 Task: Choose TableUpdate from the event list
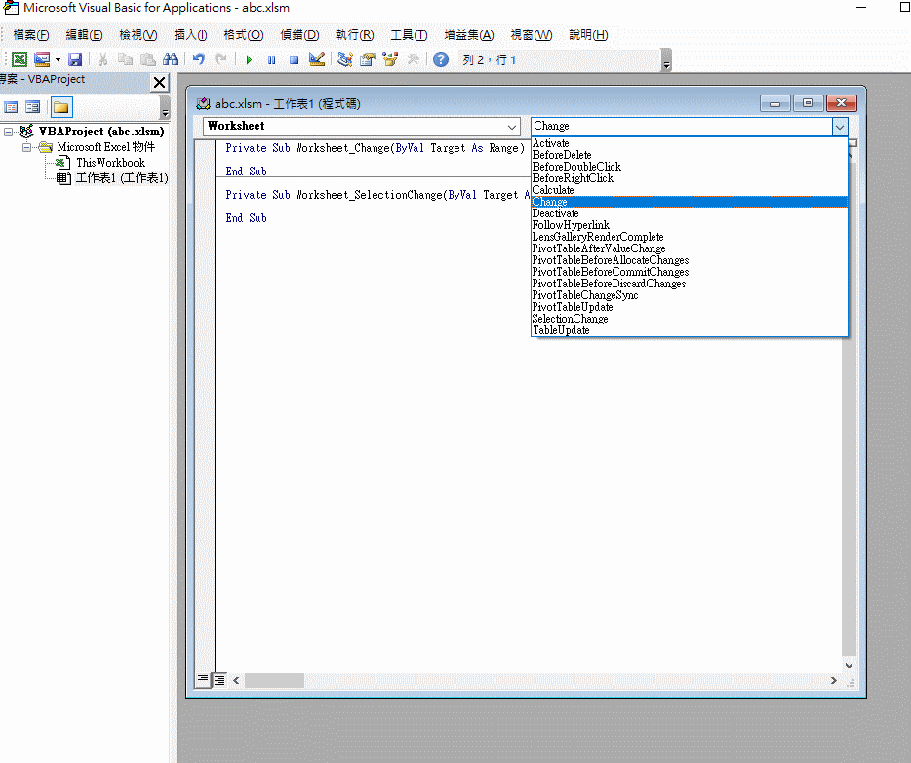point(690,330)
